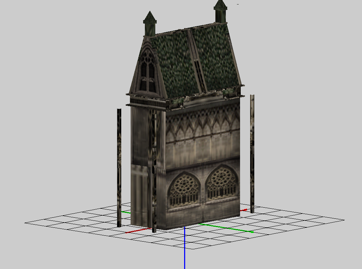The height and width of the screenshot is (269, 362).
Task: Select the left roof spire turret
Action: tap(150, 24)
